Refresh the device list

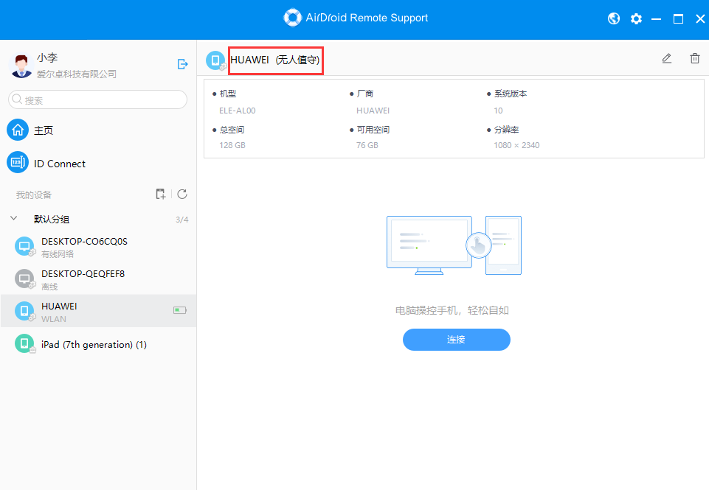pos(182,195)
